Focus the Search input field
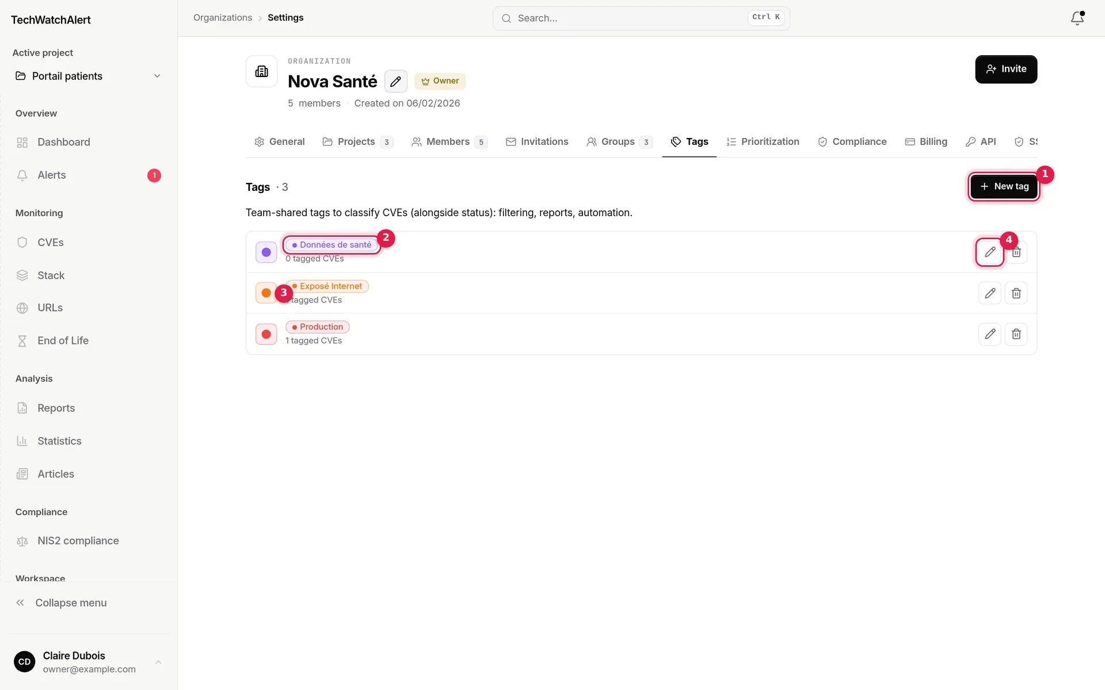The image size is (1105, 690). [641, 18]
